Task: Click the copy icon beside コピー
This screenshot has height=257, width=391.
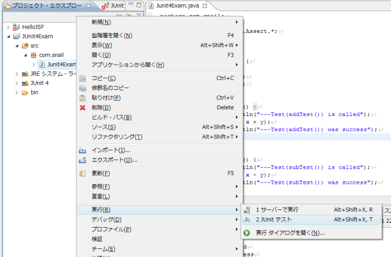Action: (x=82, y=78)
